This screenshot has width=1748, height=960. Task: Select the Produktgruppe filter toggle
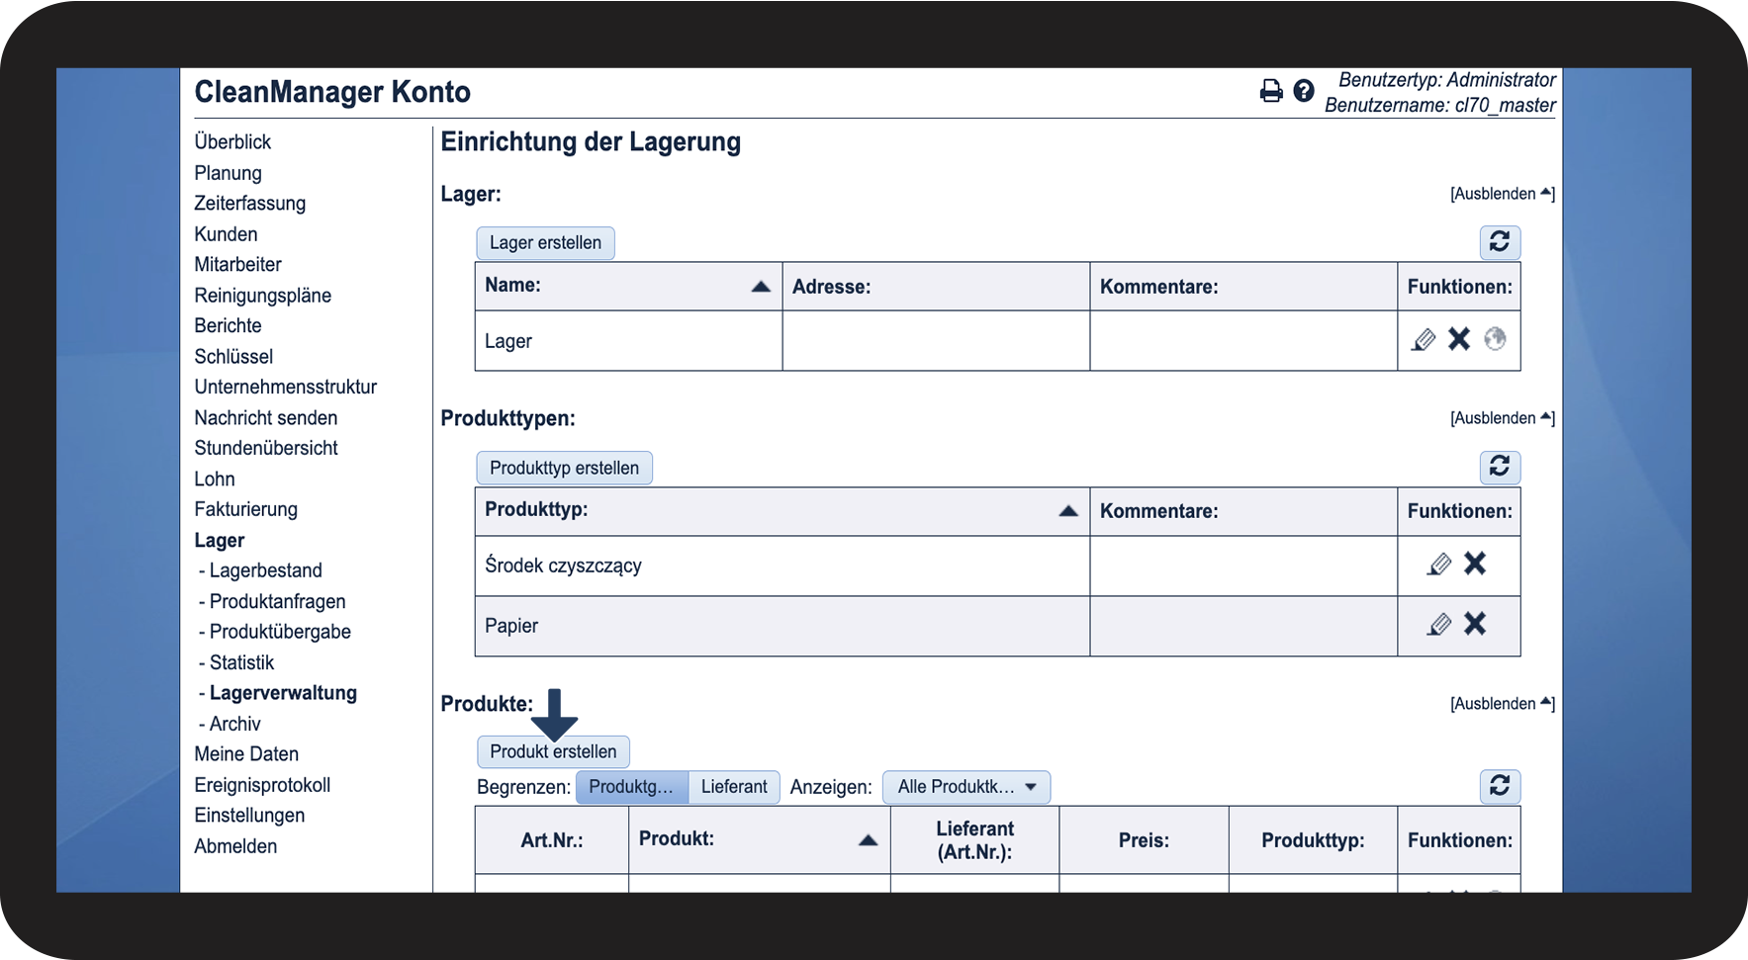coord(631,787)
